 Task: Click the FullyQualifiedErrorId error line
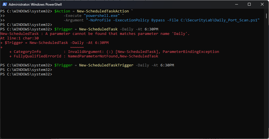click(85, 56)
